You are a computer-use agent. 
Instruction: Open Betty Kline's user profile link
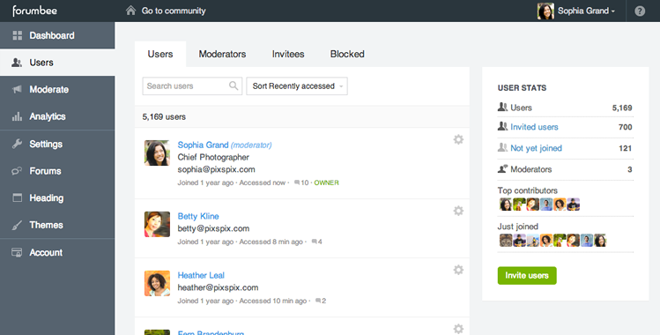(x=198, y=216)
